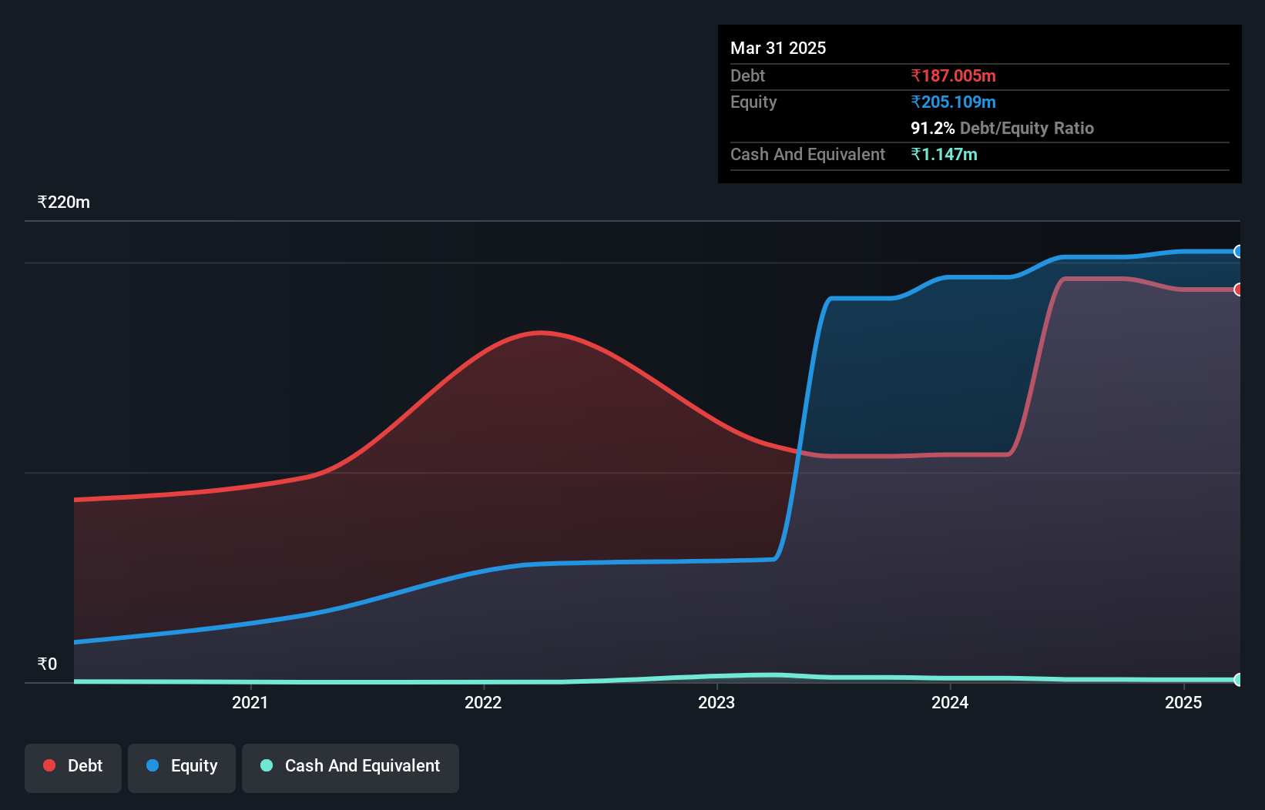Click the Debt row label in tooltip

pyautogui.click(x=747, y=75)
